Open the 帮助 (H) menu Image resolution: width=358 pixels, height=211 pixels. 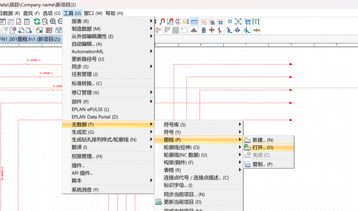click(114, 13)
